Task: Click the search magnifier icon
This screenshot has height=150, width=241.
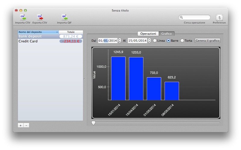Action: pyautogui.click(x=181, y=17)
